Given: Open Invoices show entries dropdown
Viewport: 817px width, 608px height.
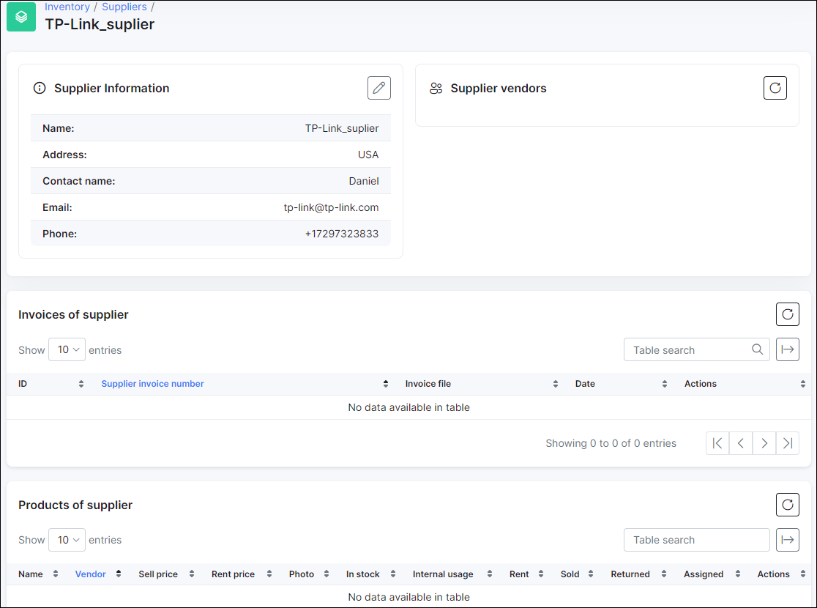Looking at the screenshot, I should (67, 349).
